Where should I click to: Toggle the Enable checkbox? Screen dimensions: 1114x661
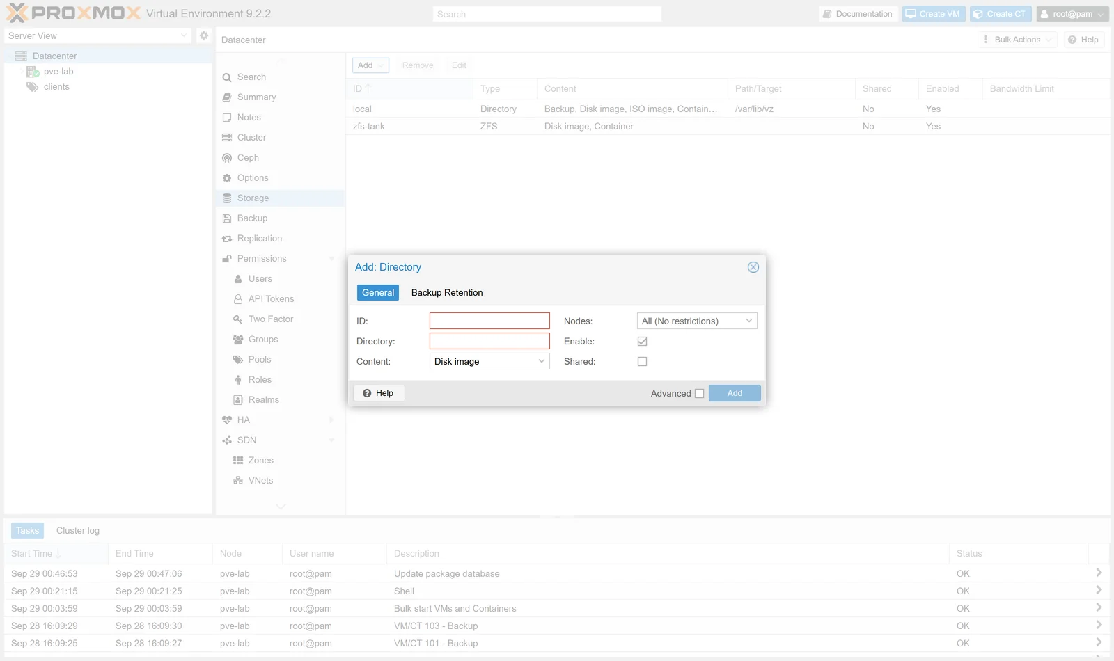point(642,342)
